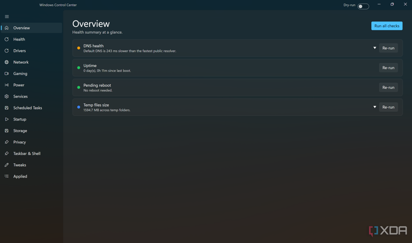Click the orange DNS health status dot
This screenshot has width=412, height=243.
(78, 48)
